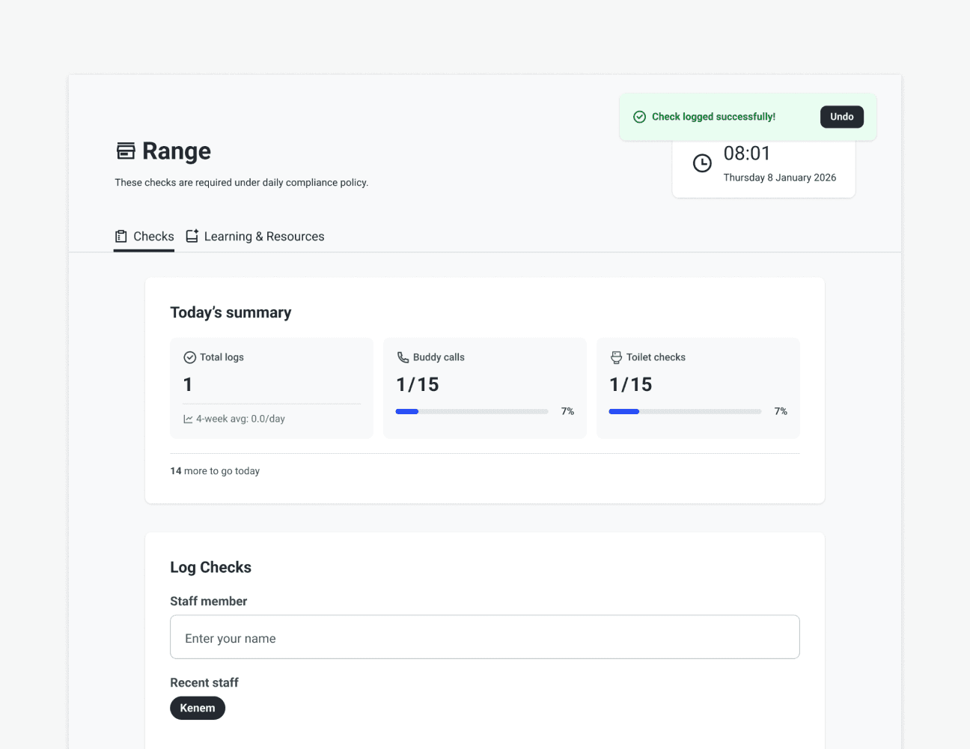Click the Log Checks heading
The height and width of the screenshot is (749, 970).
click(x=210, y=567)
